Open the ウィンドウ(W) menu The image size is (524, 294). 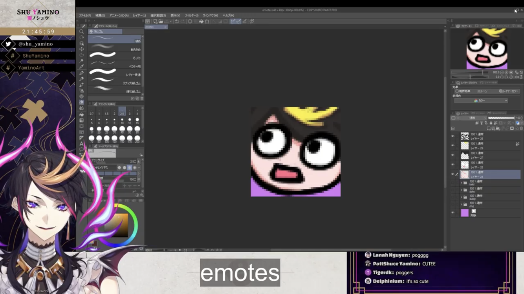coord(210,15)
